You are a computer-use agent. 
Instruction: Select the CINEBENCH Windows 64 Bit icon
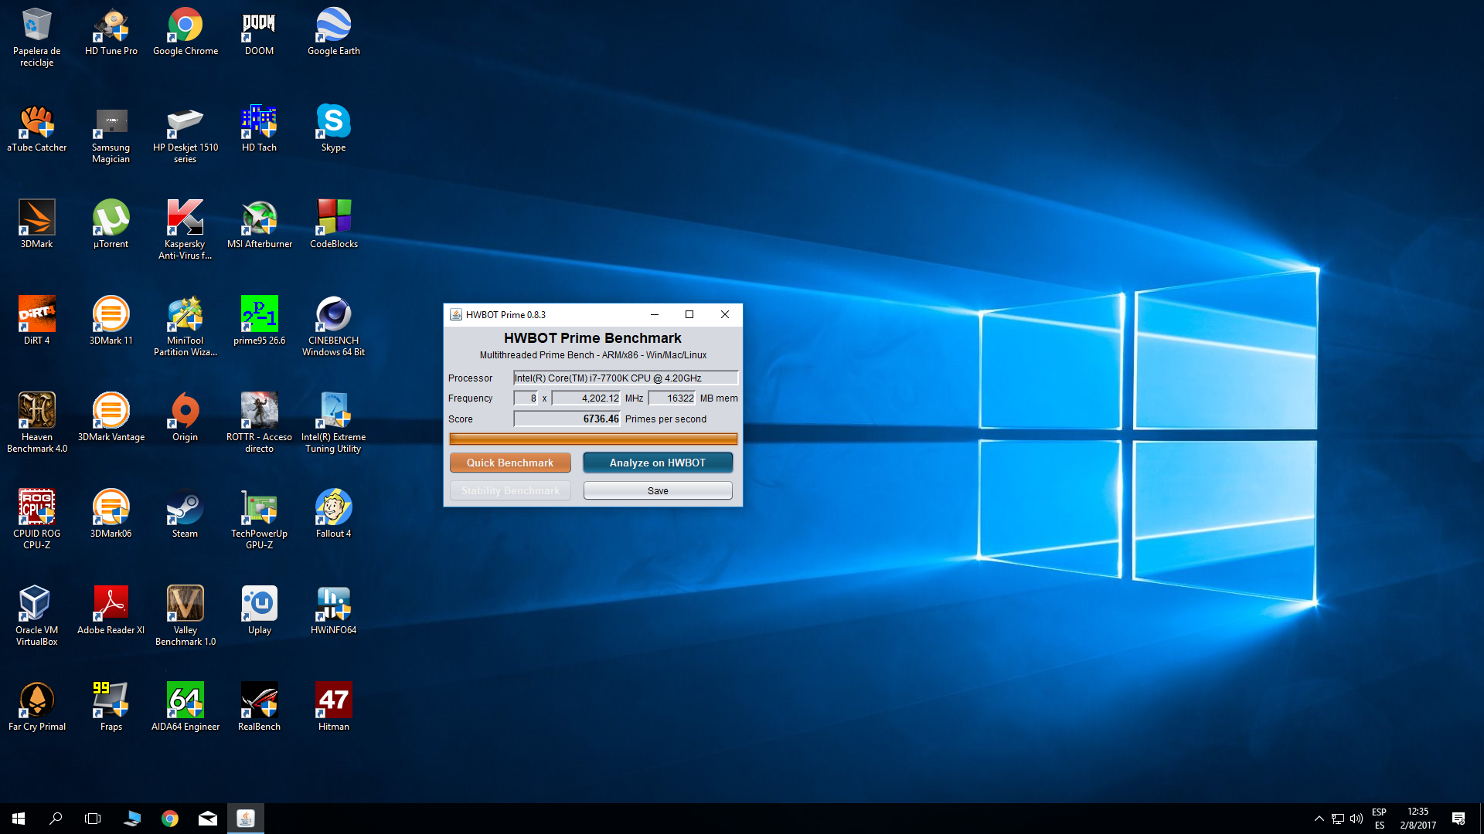pos(334,327)
